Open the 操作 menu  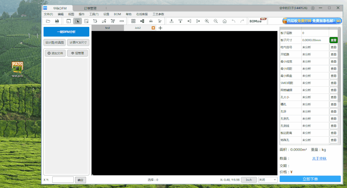coord(82,14)
